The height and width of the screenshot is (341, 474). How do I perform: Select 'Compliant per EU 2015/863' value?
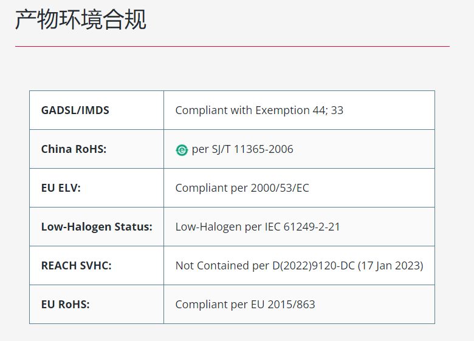[245, 305]
